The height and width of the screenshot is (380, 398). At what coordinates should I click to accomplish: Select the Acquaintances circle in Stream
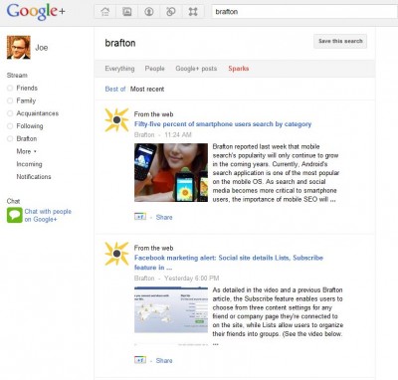[x=33, y=113]
